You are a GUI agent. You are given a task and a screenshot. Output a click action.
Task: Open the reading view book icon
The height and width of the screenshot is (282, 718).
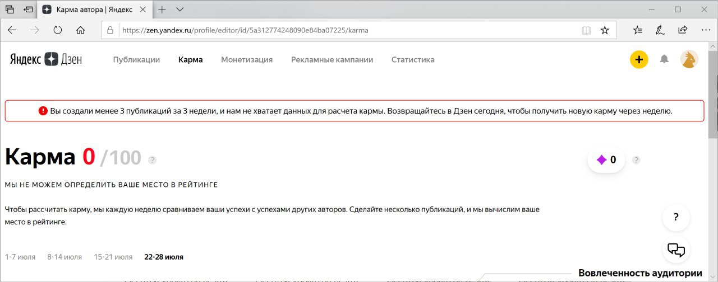[586, 30]
